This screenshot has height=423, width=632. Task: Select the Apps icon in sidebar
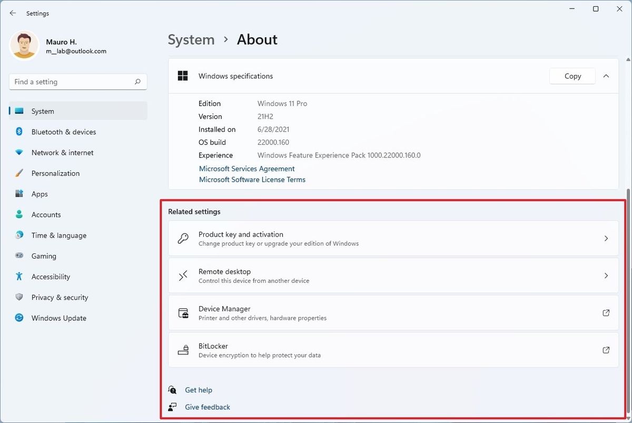pyautogui.click(x=19, y=194)
